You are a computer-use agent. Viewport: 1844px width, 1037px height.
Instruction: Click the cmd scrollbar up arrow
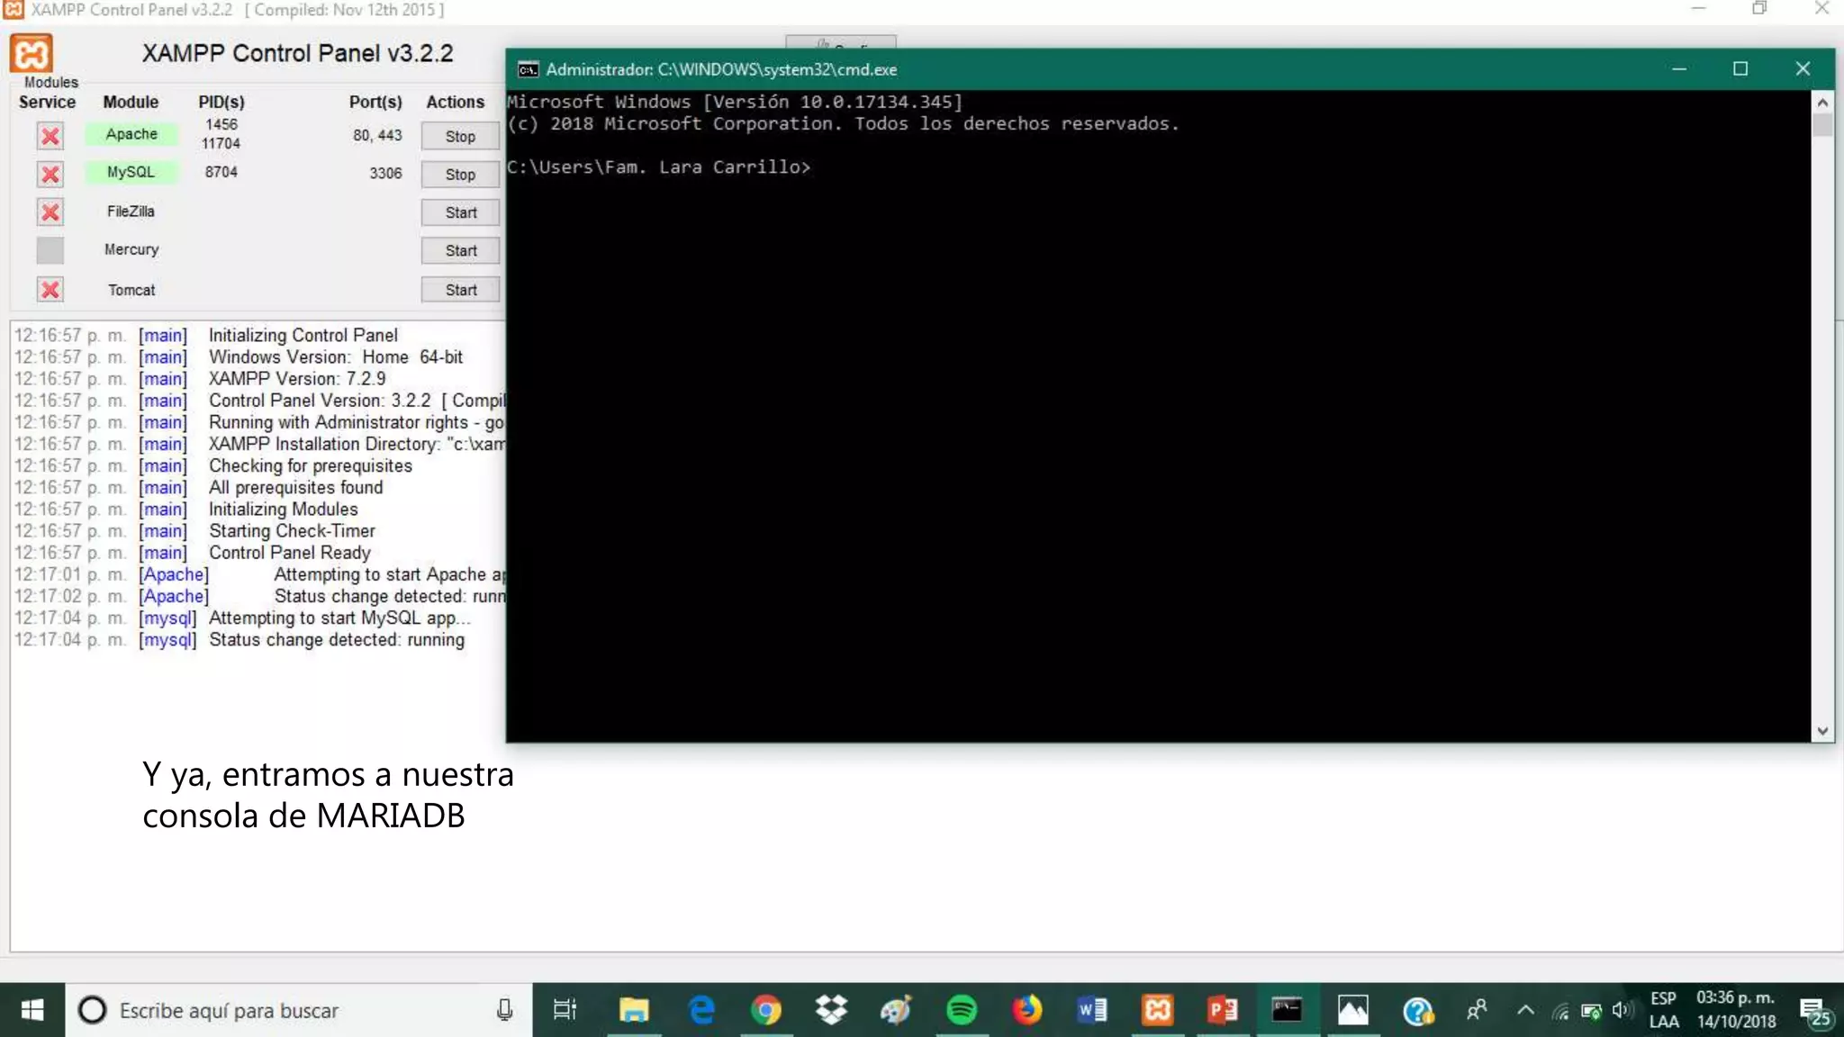(x=1822, y=103)
